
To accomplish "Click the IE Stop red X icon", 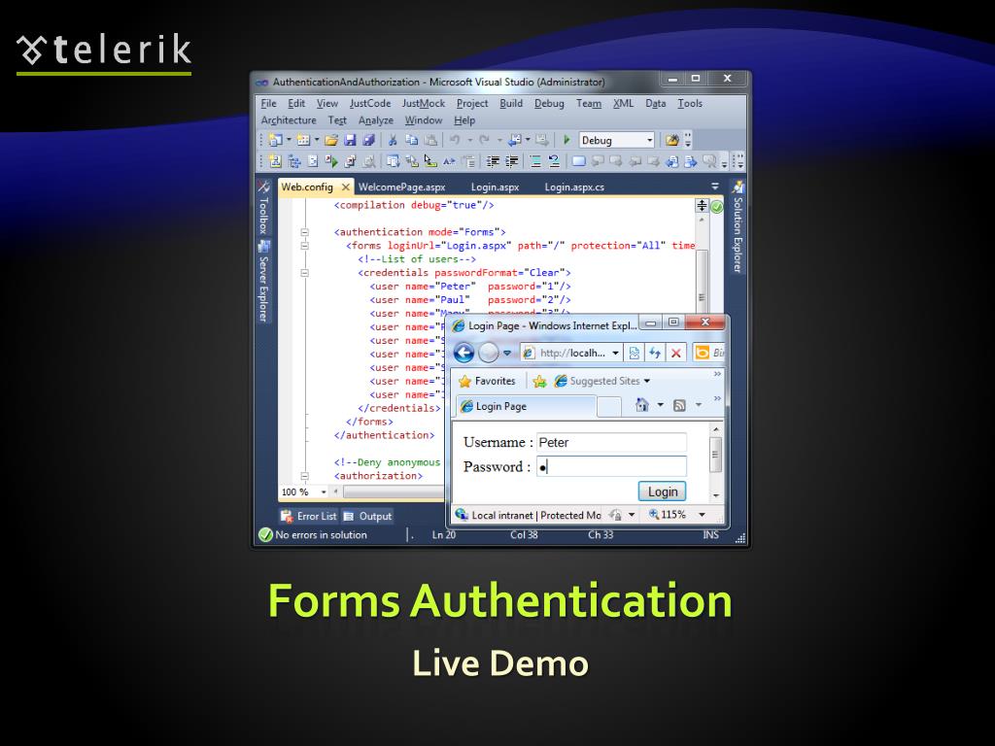I will [676, 353].
